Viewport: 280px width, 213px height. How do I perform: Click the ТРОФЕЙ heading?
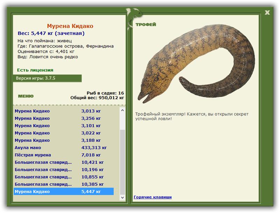point(146,24)
